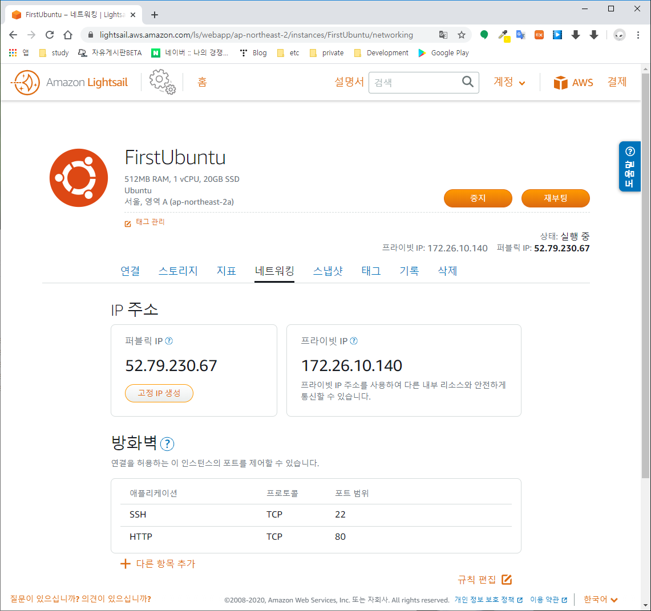The image size is (651, 611).
Task: Open the study bookmark folder
Action: (x=54, y=52)
